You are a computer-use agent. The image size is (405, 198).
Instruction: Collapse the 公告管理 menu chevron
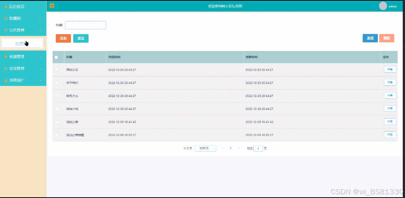coord(40,30)
